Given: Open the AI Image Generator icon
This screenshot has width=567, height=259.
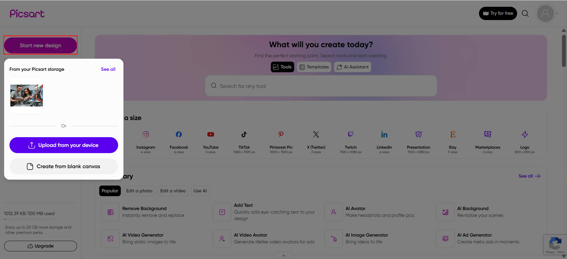Looking at the screenshot, I should pos(334,239).
